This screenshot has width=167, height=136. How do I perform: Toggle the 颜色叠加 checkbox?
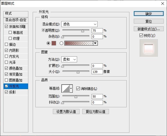6,68
